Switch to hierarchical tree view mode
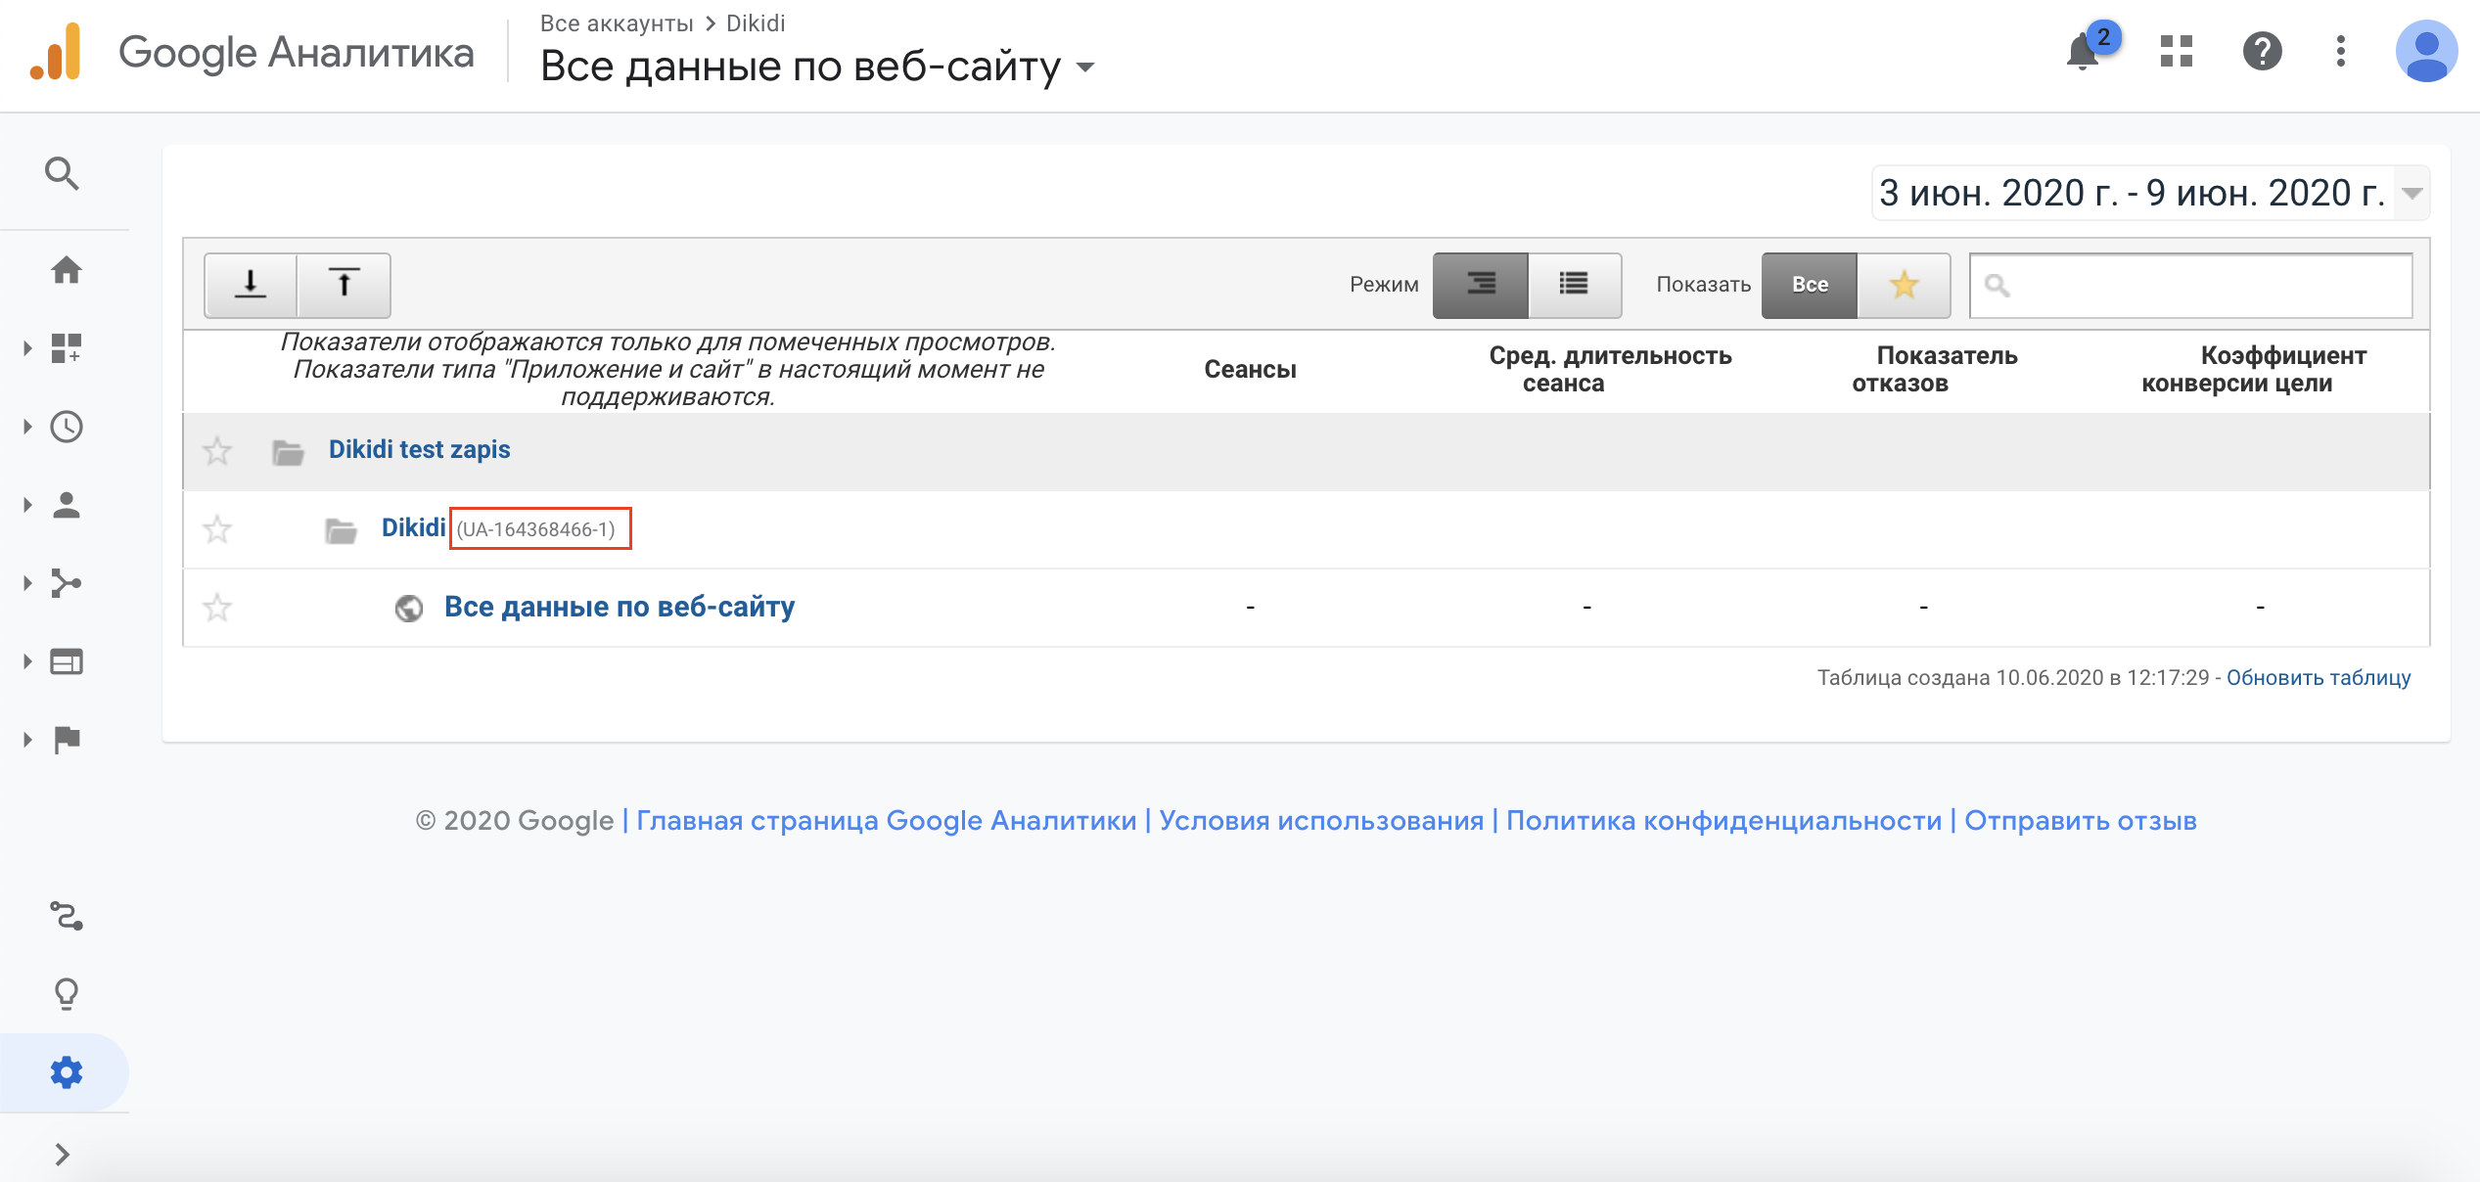Viewport: 2480px width, 1182px height. pos(1481,285)
